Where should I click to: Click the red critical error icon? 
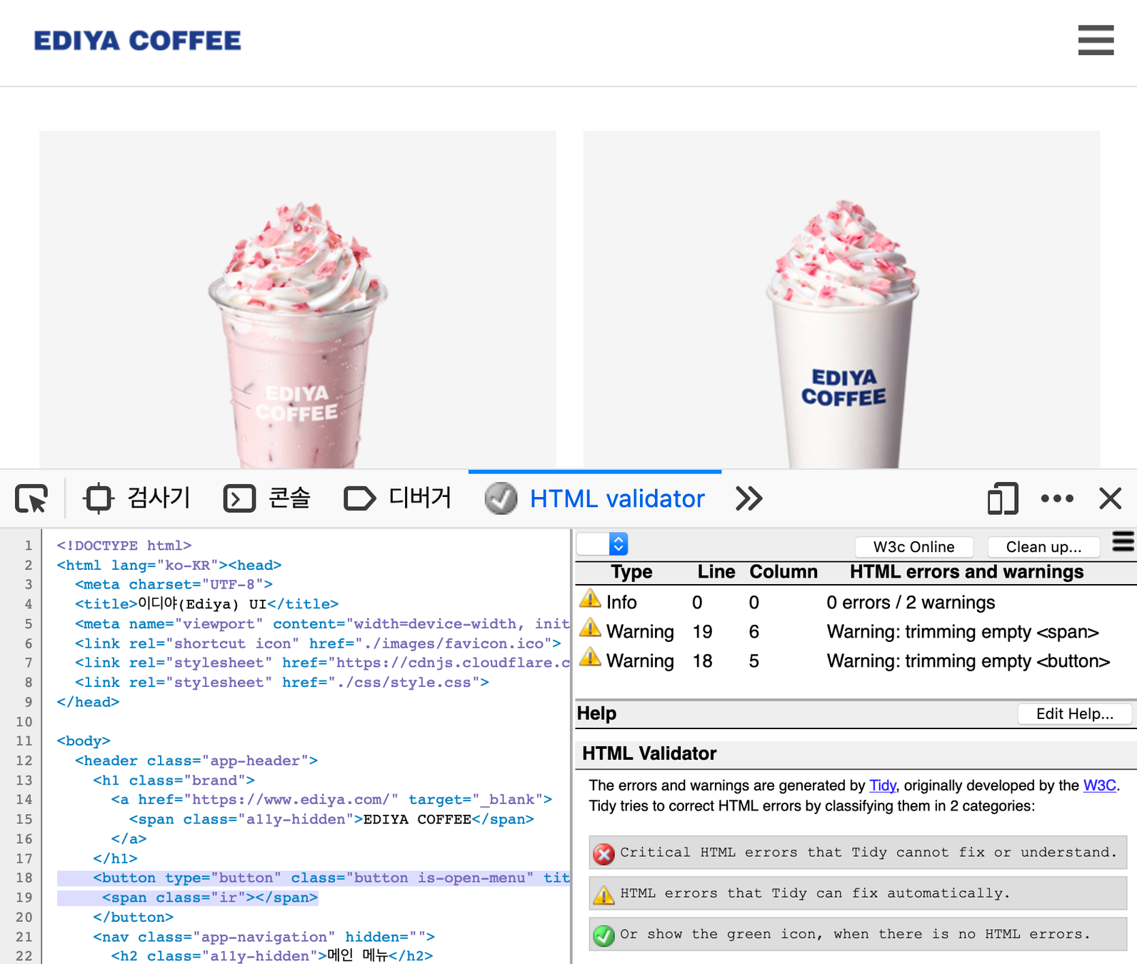click(603, 853)
